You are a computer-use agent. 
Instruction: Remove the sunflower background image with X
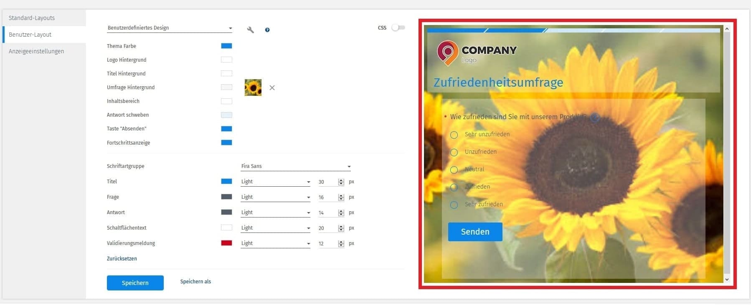pyautogui.click(x=272, y=88)
